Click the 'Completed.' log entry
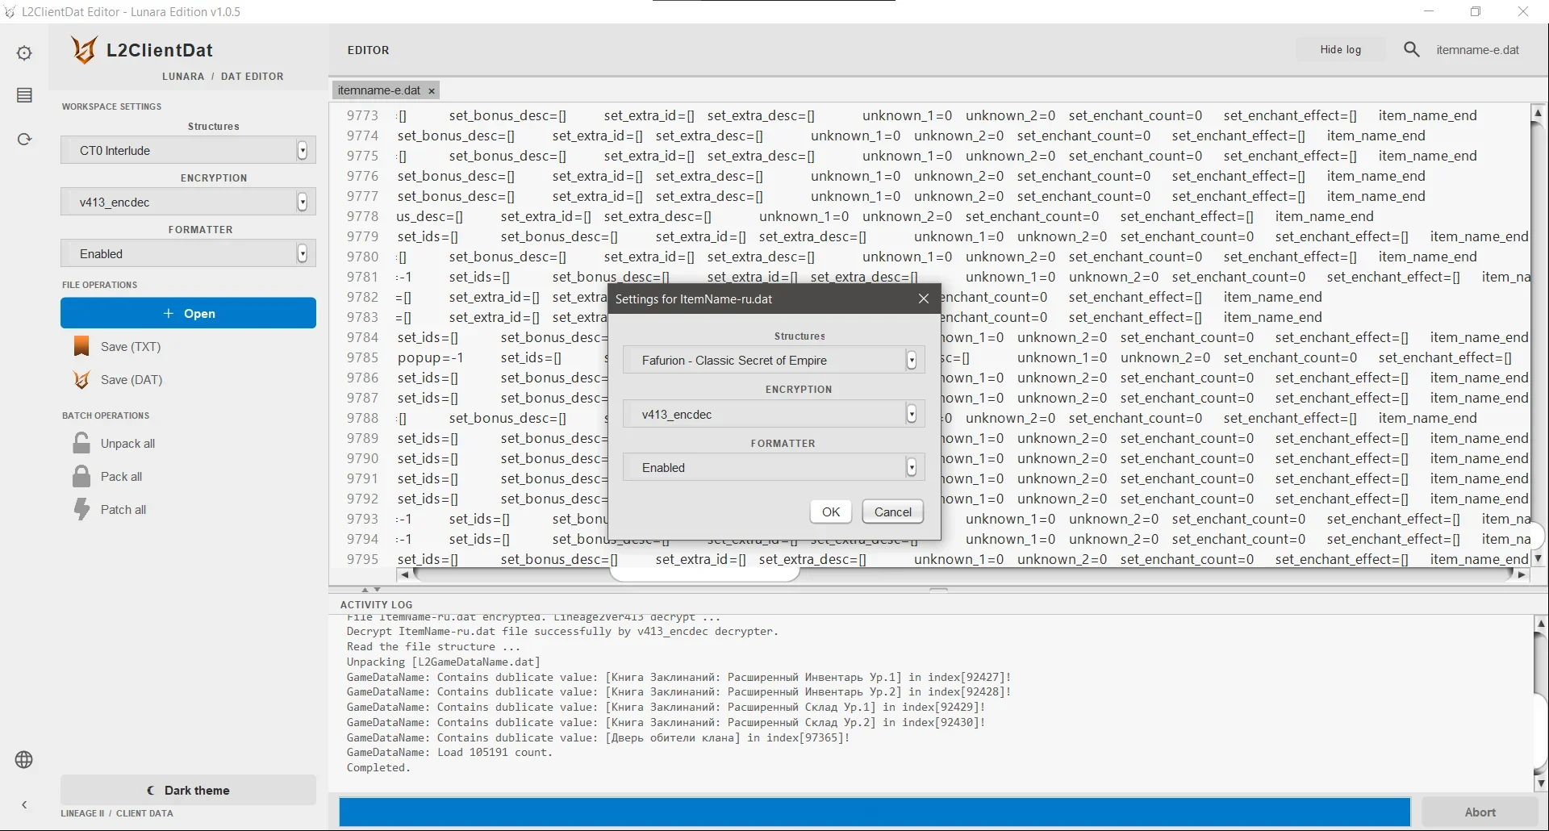1549x831 pixels. click(x=378, y=768)
